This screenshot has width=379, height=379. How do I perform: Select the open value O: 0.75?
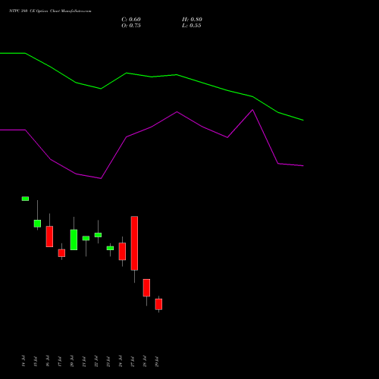pyautogui.click(x=131, y=26)
